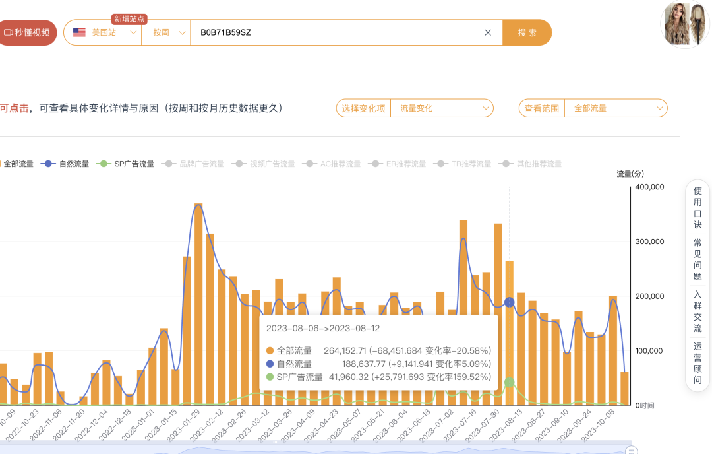Click the 2023-01-29 axis date label

click(x=183, y=425)
